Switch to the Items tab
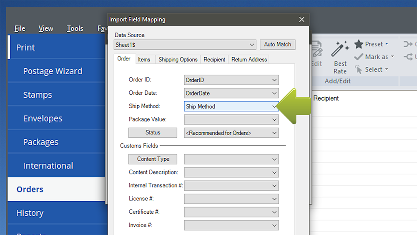This screenshot has width=417, height=235. (x=144, y=60)
